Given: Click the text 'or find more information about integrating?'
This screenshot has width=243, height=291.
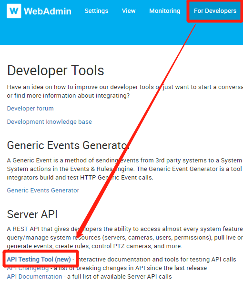Looking at the screenshot, I should (68, 96).
